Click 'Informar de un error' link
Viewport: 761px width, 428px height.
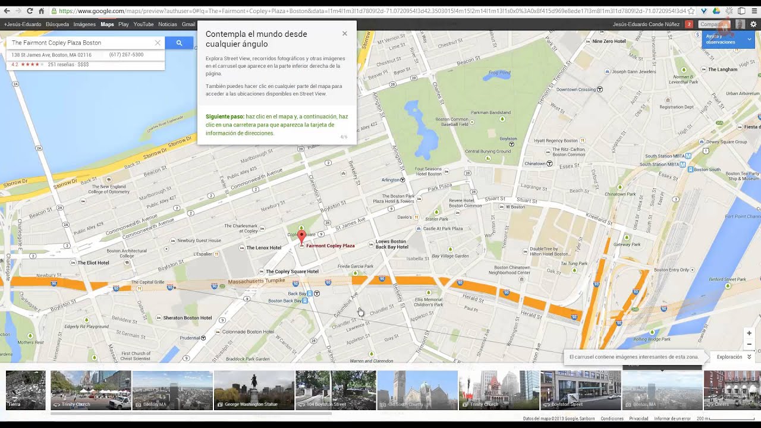[672, 418]
